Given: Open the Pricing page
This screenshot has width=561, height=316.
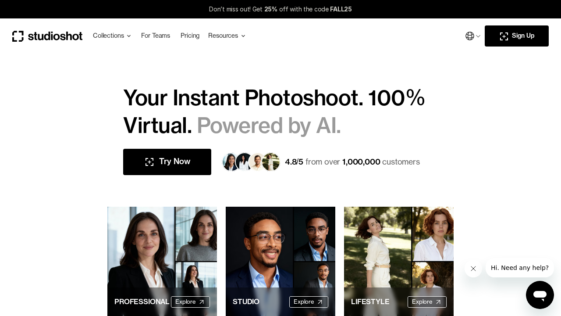Looking at the screenshot, I should [190, 36].
